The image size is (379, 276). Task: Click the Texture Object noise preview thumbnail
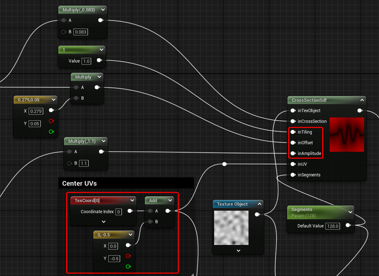[231, 227]
